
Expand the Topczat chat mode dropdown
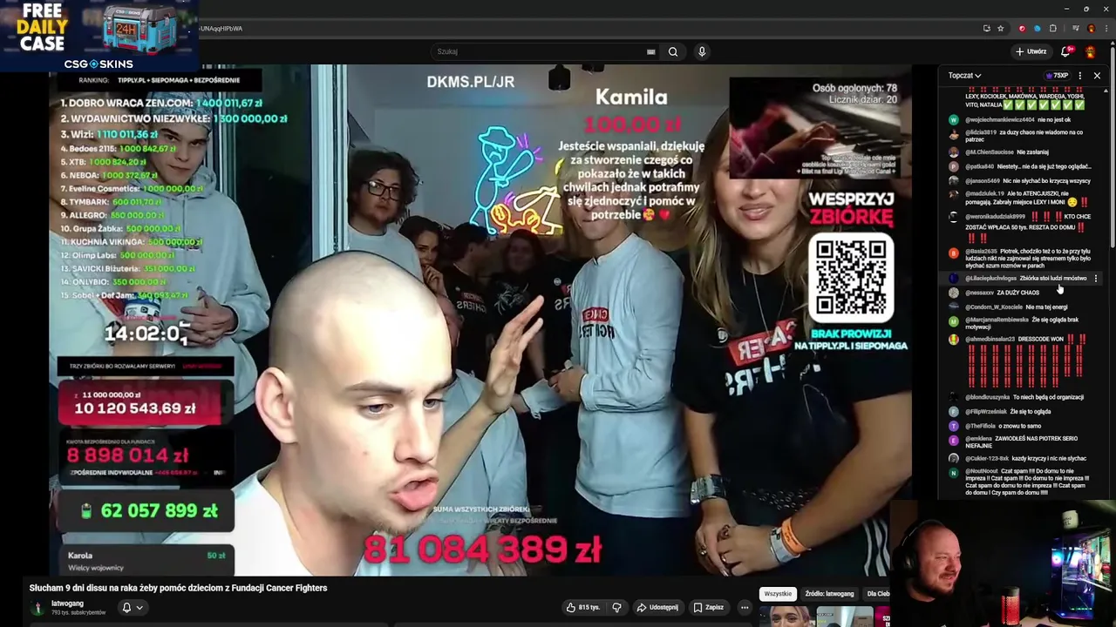coord(965,76)
